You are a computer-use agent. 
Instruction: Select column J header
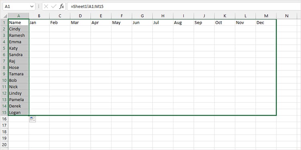204,16
